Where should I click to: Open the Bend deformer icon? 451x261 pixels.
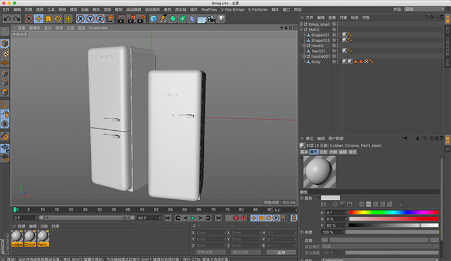[x=192, y=19]
